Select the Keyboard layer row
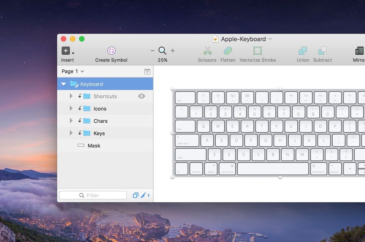 point(105,84)
